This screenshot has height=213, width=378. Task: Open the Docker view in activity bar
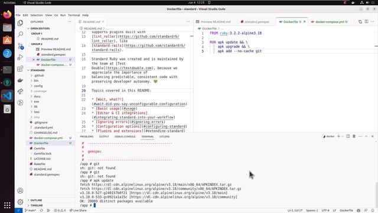click(21, 80)
